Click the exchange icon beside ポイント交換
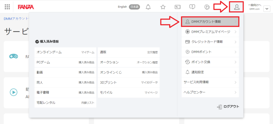This screenshot has height=124, width=273. 187,62
